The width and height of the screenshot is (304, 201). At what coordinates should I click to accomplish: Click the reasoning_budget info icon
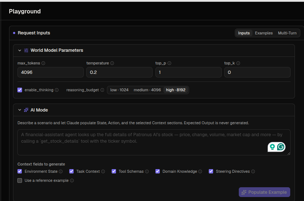coord(102,90)
